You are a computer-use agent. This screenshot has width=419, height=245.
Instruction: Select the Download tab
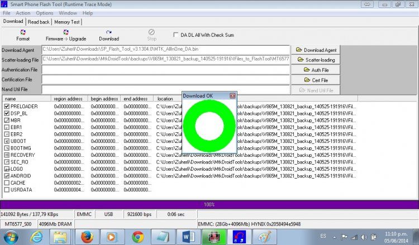coord(13,21)
